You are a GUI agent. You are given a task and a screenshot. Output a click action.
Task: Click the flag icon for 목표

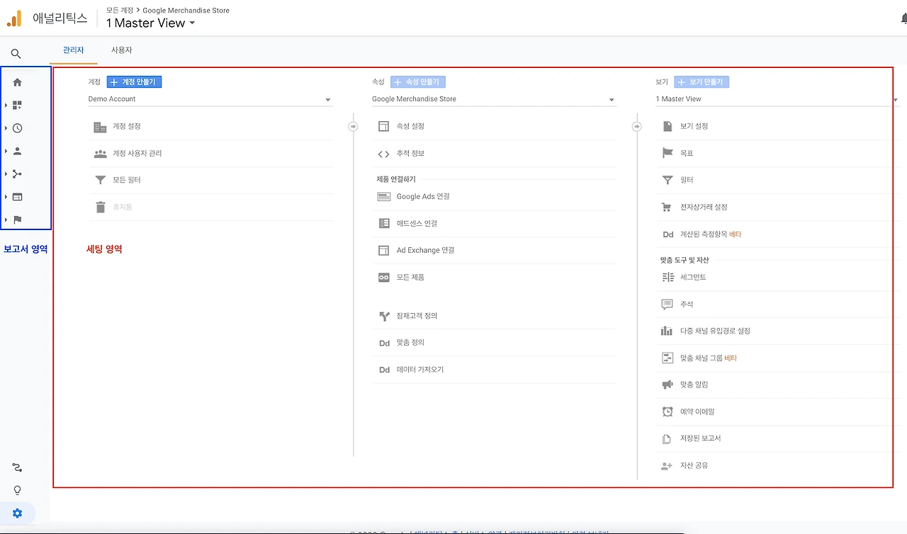pyautogui.click(x=667, y=153)
